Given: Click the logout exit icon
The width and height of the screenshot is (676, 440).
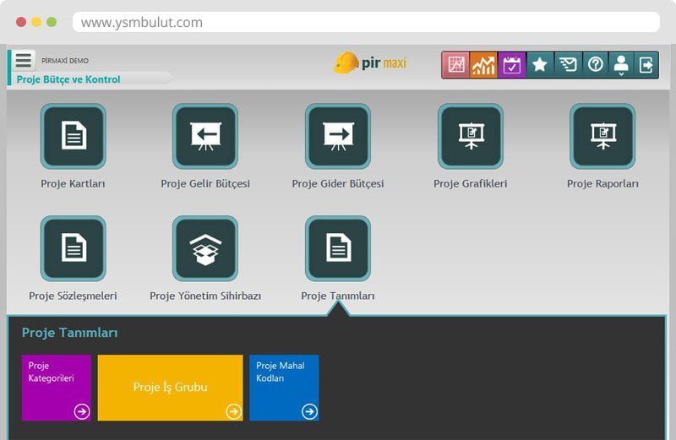Looking at the screenshot, I should click(646, 65).
